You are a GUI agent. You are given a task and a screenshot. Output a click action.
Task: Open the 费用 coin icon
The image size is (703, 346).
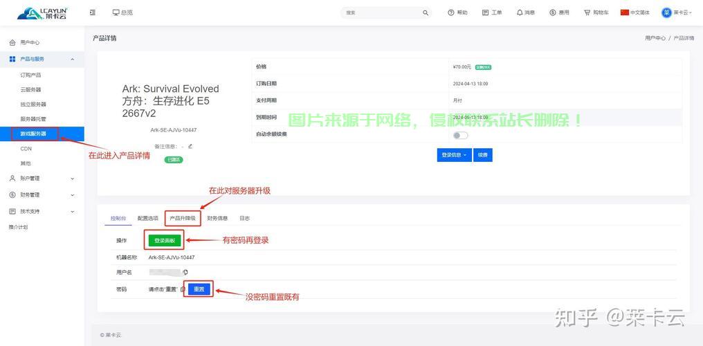[x=553, y=12]
